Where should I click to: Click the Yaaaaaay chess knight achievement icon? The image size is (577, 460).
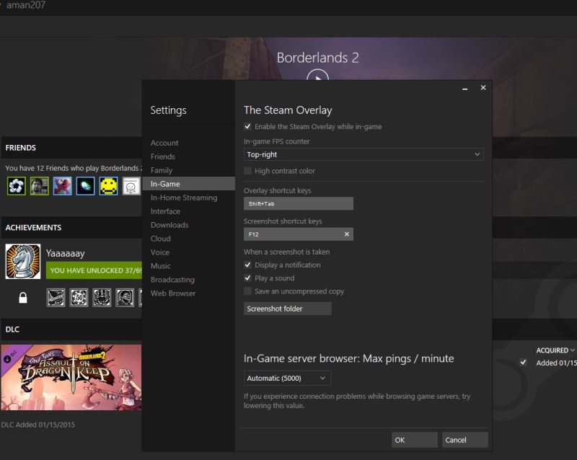coord(23,261)
